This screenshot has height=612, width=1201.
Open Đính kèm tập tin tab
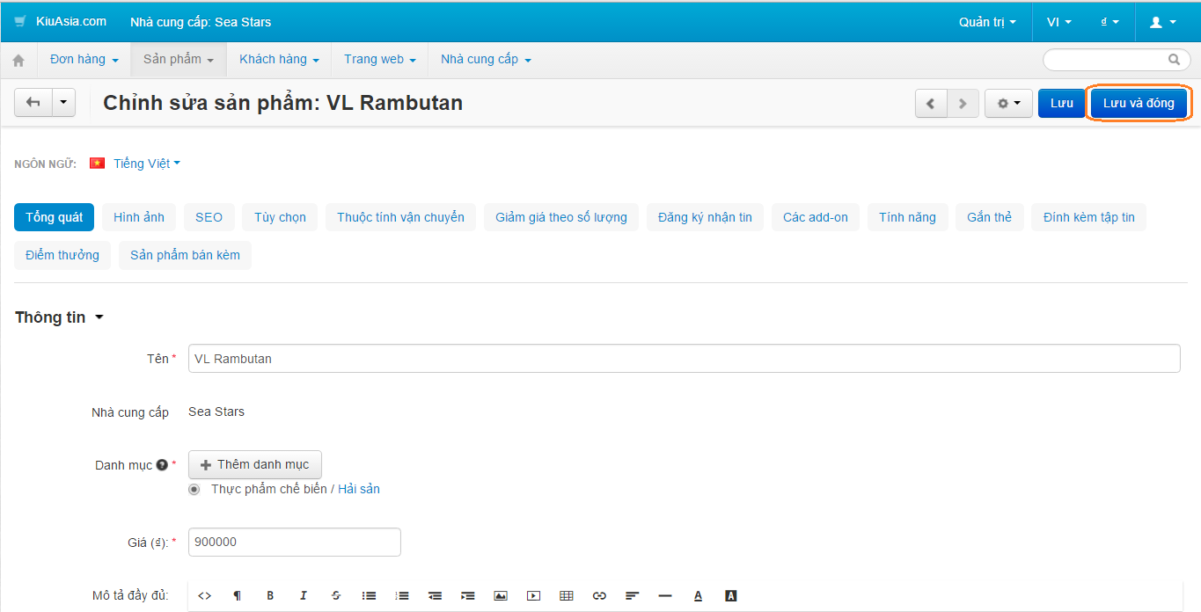click(x=1089, y=217)
